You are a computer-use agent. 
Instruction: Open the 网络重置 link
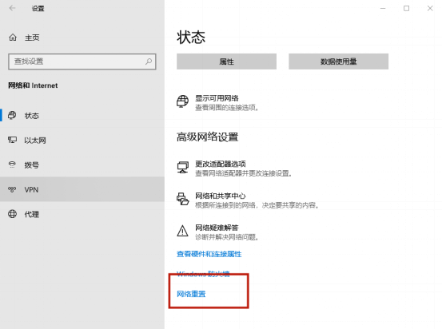191,294
